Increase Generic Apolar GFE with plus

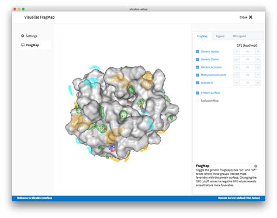click(258, 52)
